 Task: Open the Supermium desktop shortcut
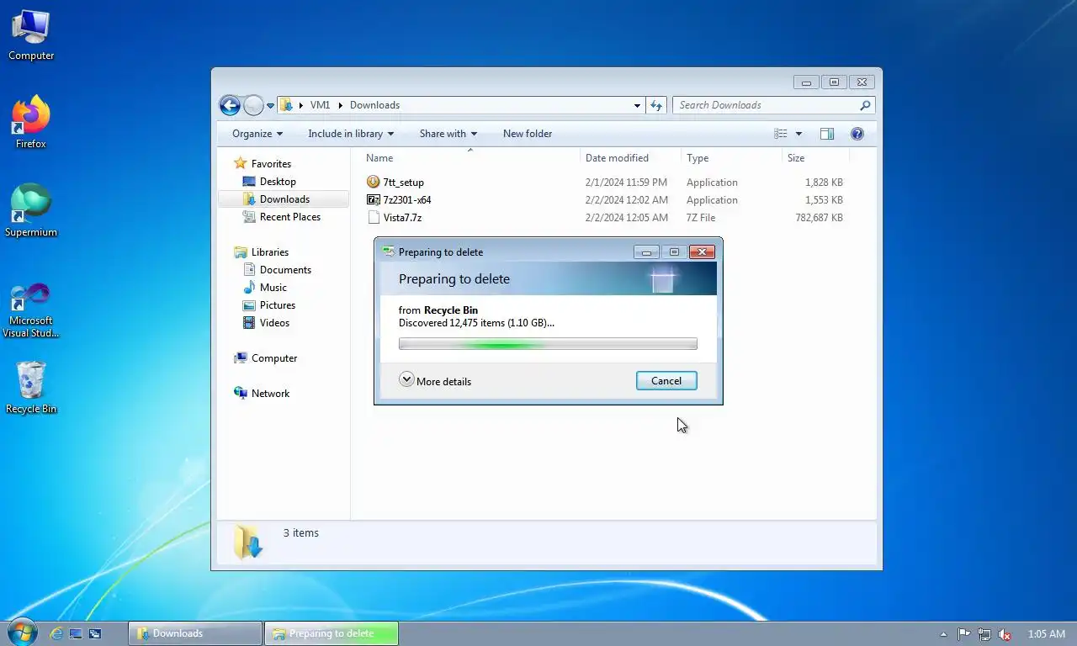pyautogui.click(x=31, y=210)
